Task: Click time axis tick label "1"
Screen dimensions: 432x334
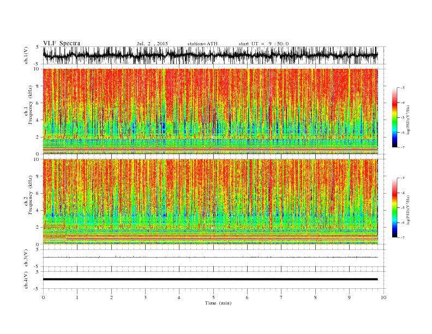Action: click(77, 297)
